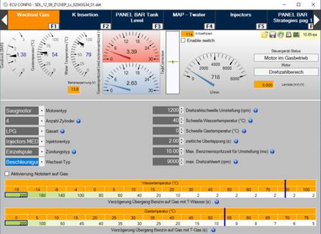
Task: Adjust zeitliche Überlappung stepper arrows
Action: [182, 141]
